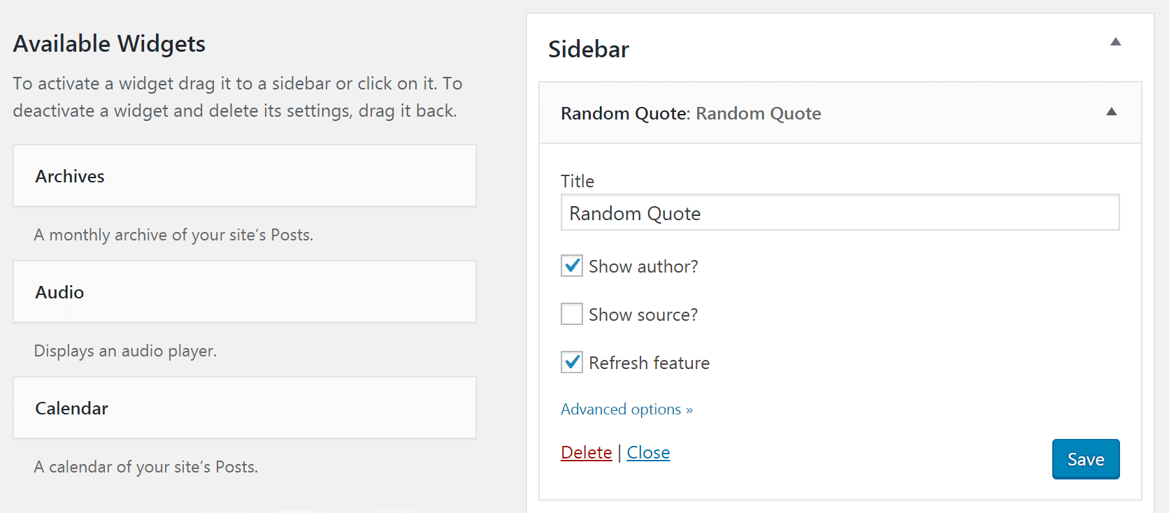Click the "Title" field label

[578, 182]
